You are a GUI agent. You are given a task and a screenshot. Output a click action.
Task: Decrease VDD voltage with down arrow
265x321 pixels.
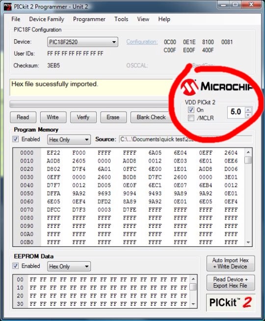coord(248,115)
